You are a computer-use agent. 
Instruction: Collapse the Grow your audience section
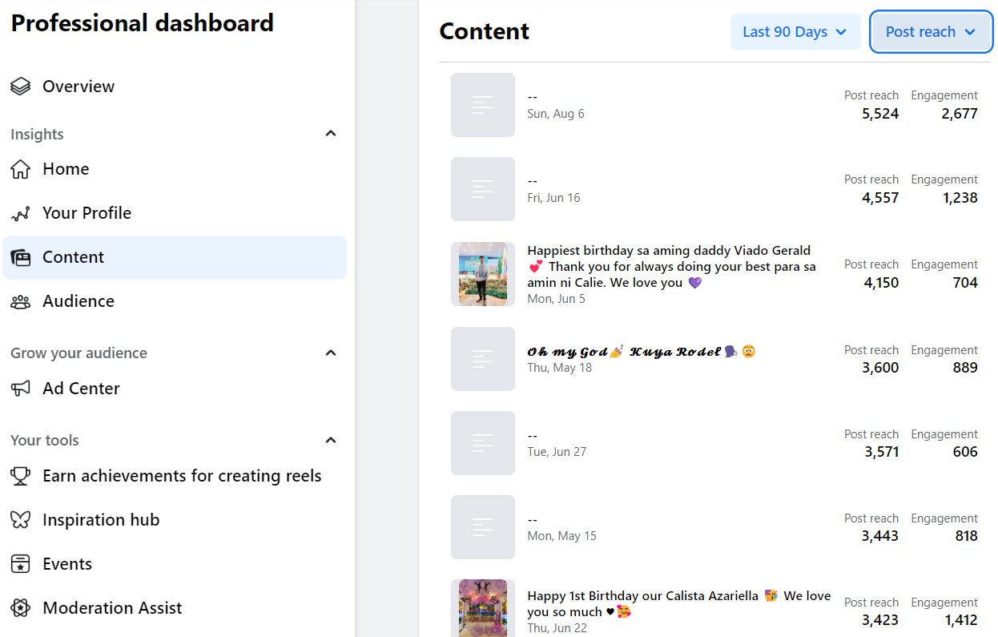point(331,353)
